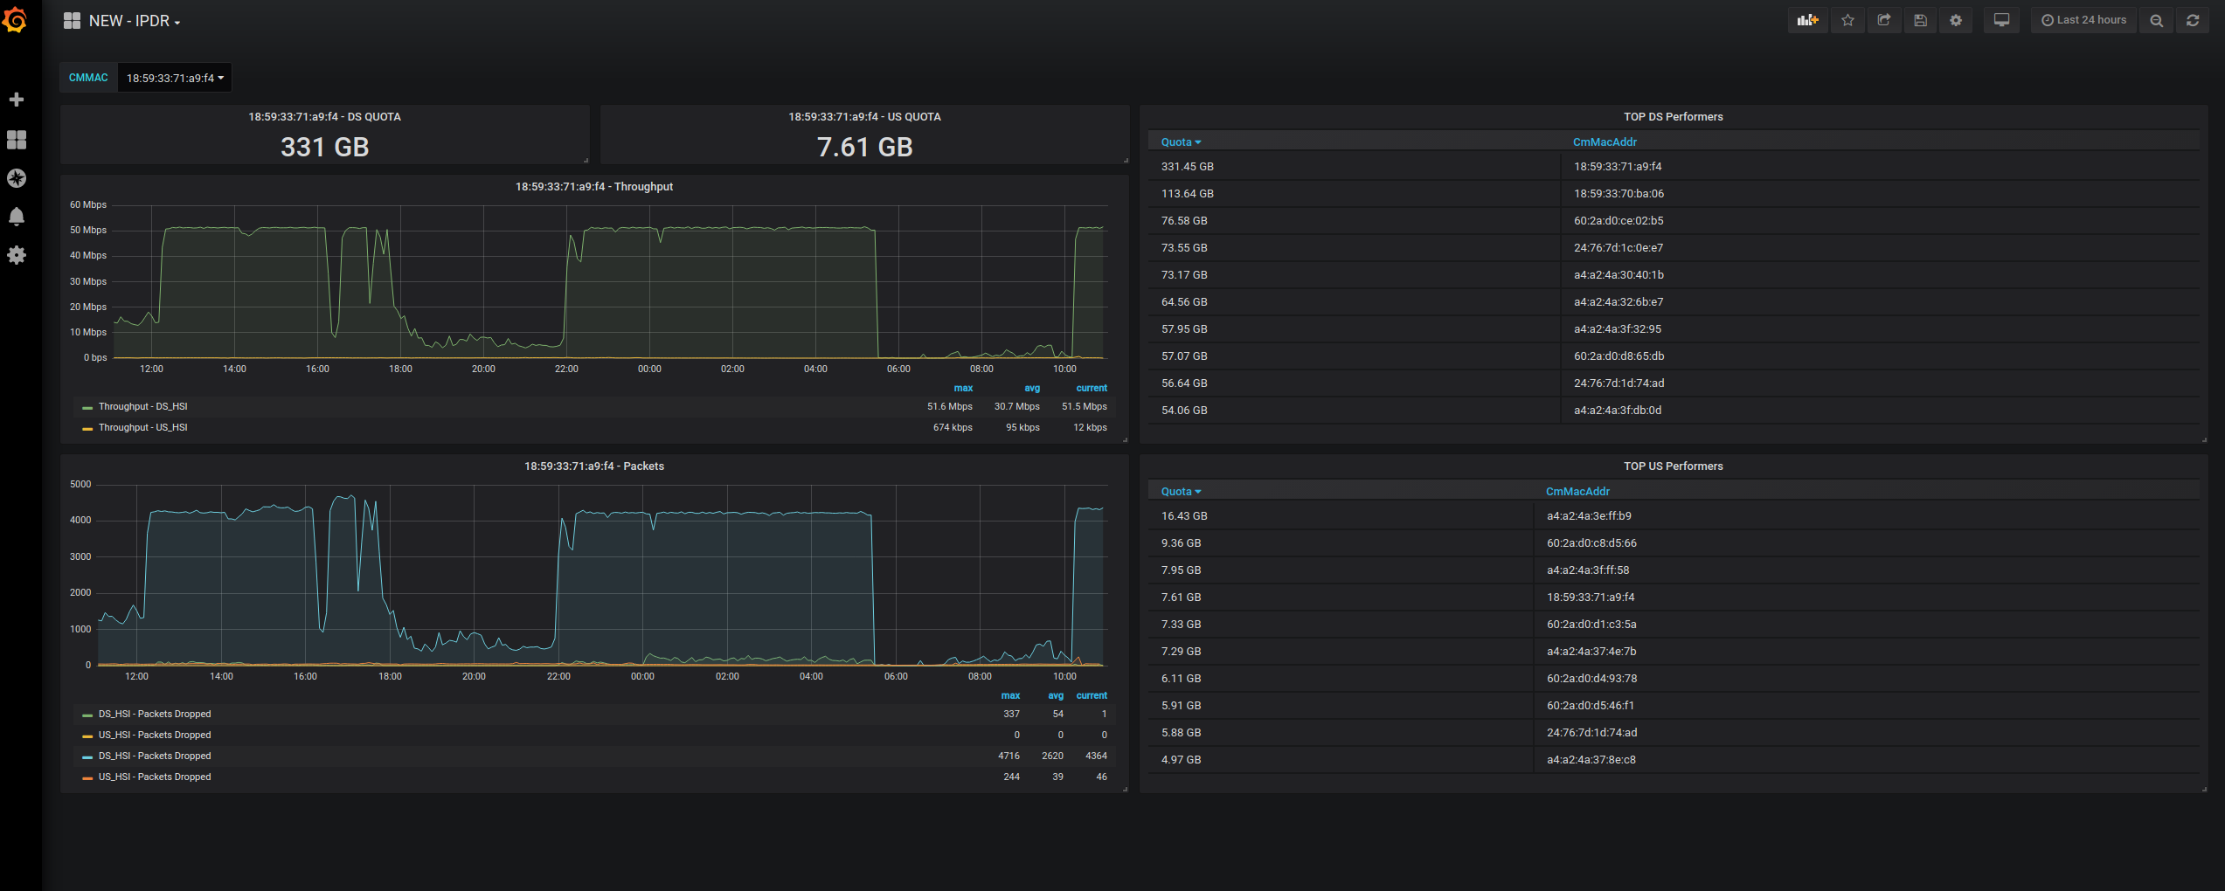Open the Last 24 hours time picker

(x=2083, y=20)
